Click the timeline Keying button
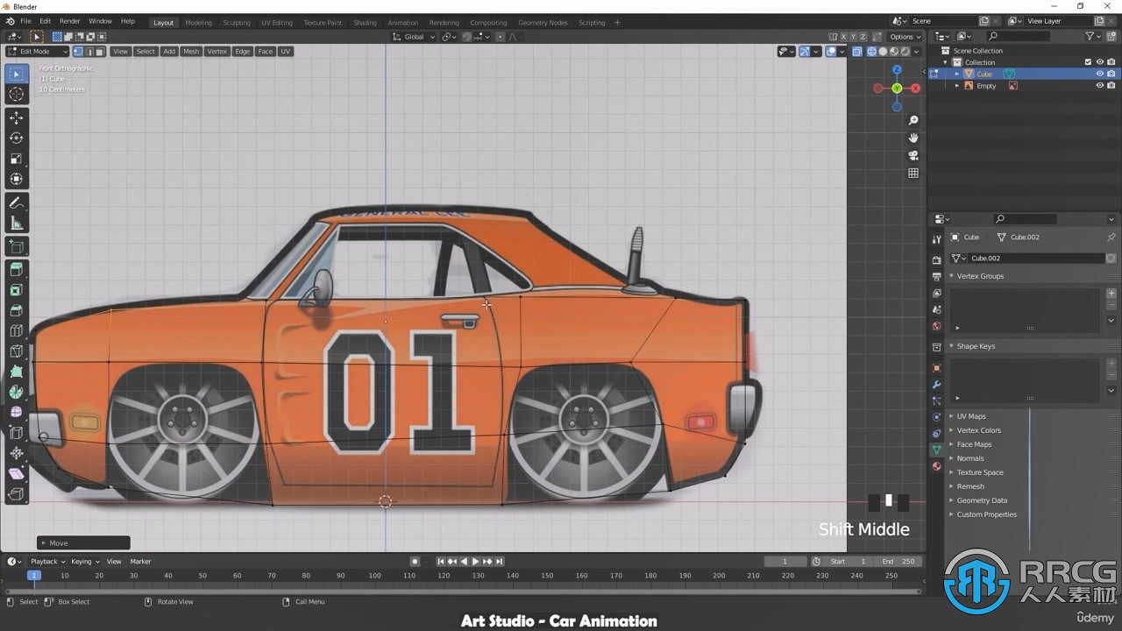 pyautogui.click(x=84, y=562)
